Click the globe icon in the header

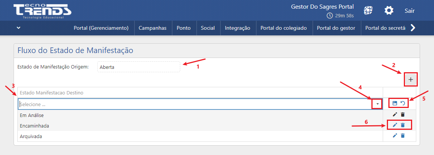pos(368,11)
